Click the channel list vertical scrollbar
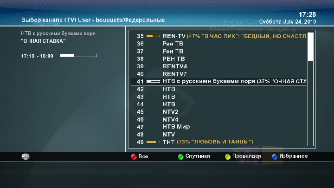This screenshot has width=334, height=188. point(311,88)
